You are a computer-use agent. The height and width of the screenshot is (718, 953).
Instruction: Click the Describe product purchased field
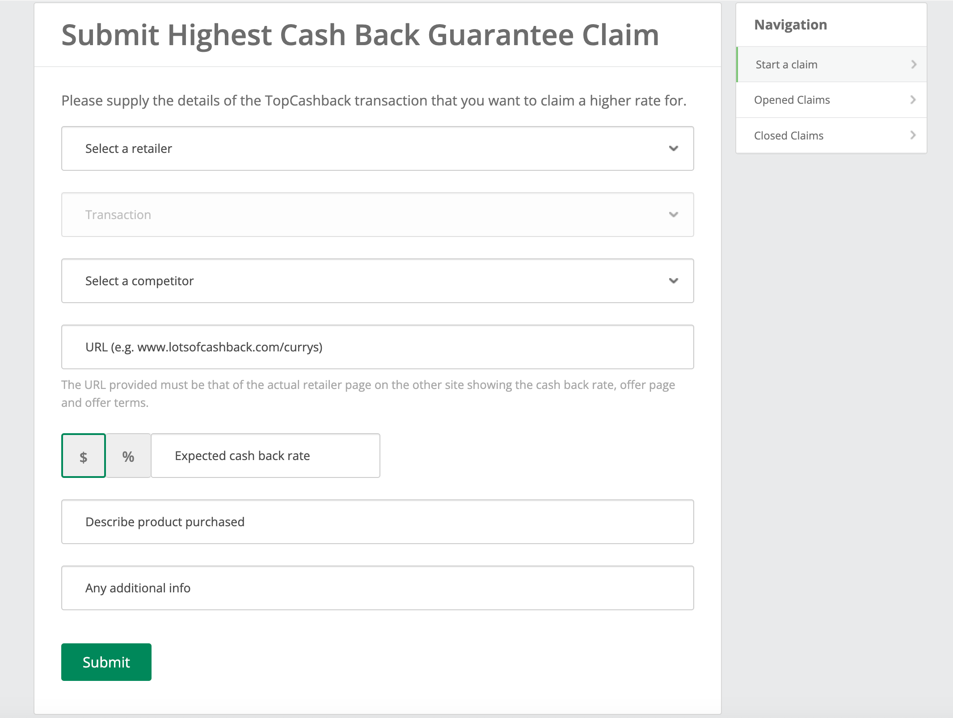[377, 522]
